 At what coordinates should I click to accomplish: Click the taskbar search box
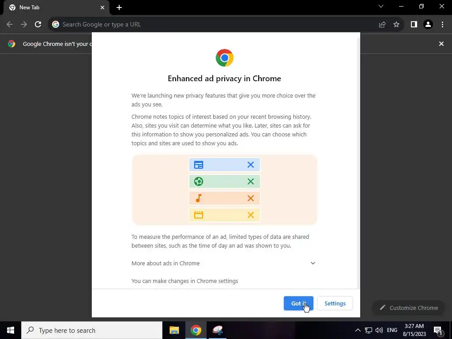click(92, 330)
